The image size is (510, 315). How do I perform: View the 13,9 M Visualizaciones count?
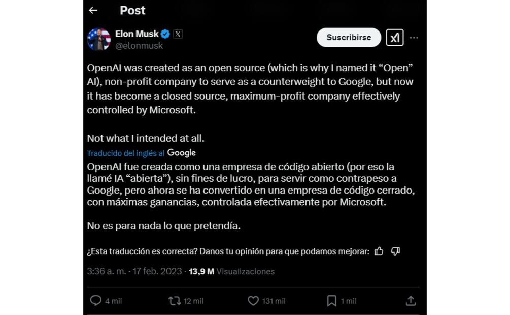click(x=231, y=271)
